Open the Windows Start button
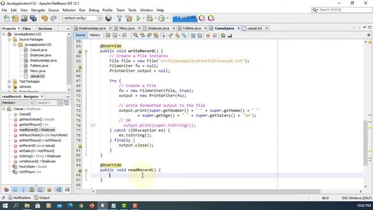 [x=5, y=205]
